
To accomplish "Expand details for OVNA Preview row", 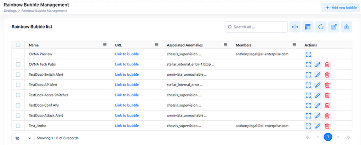I will 308,54.
